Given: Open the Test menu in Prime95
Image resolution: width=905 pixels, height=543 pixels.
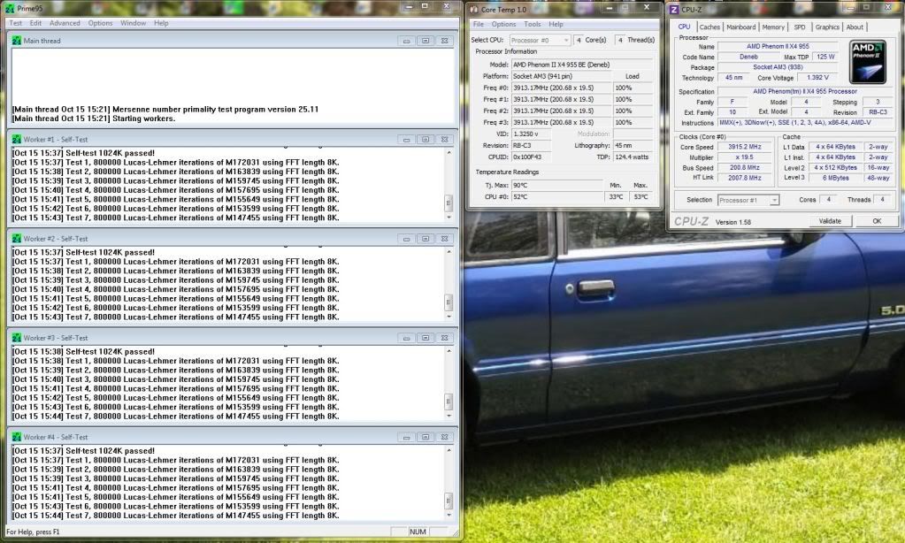Looking at the screenshot, I should (x=16, y=23).
